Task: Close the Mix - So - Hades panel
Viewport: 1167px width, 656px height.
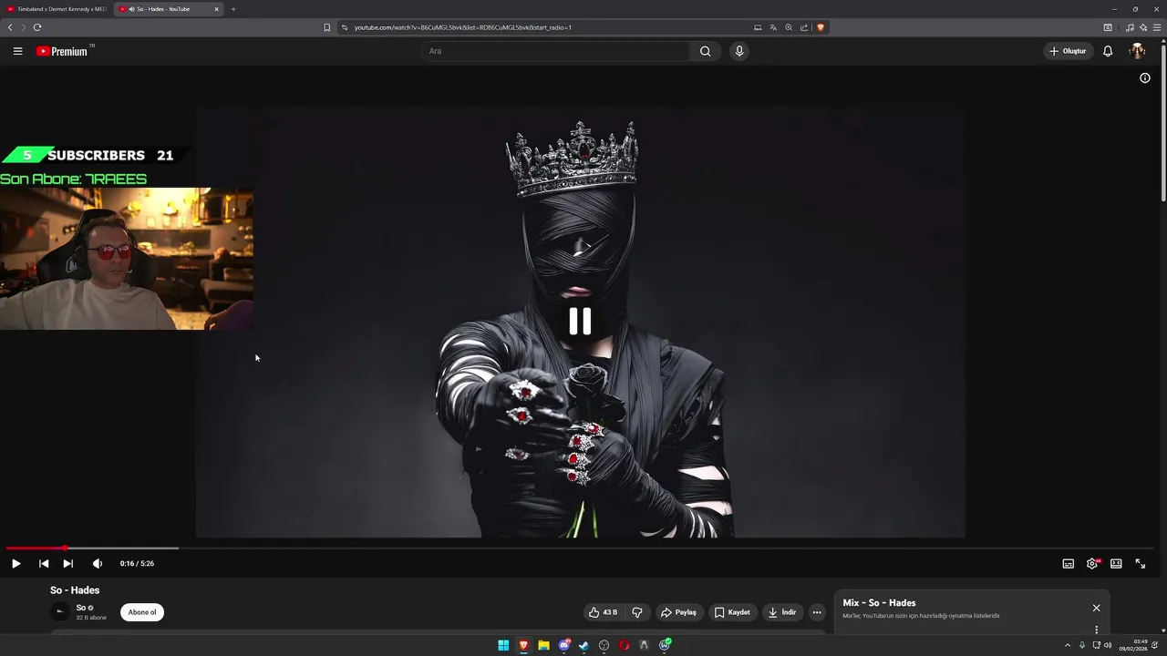Action: pyautogui.click(x=1097, y=608)
